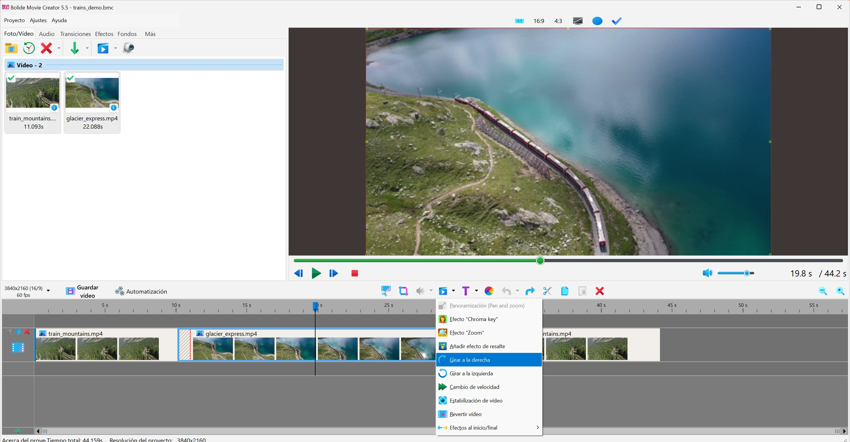Select the Crop tool in timeline toolbar
The height and width of the screenshot is (442, 850).
pyautogui.click(x=403, y=291)
